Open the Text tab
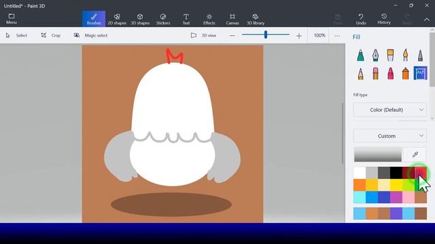The width and height of the screenshot is (435, 244). pyautogui.click(x=186, y=19)
